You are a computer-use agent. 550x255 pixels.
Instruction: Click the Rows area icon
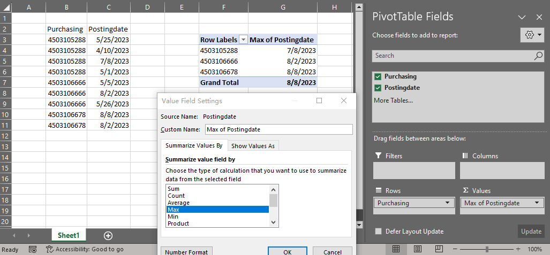point(378,190)
